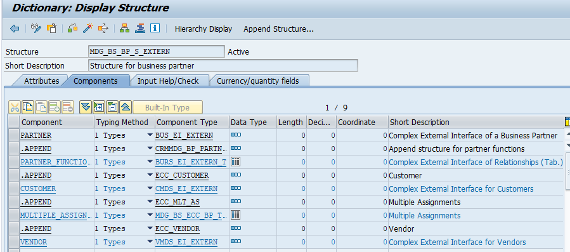The width and height of the screenshot is (570, 252).
Task: Toggle Display/Change mode with glasses-pencil icon
Action: pyautogui.click(x=36, y=29)
